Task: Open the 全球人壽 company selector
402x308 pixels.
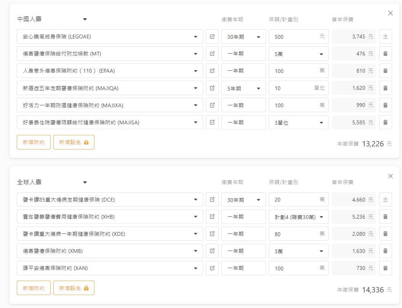Action: pos(85,182)
